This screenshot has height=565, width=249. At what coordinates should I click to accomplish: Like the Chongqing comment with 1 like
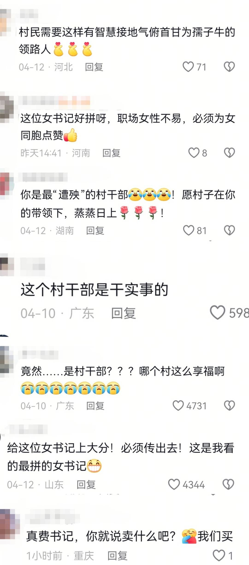pyautogui.click(x=219, y=555)
